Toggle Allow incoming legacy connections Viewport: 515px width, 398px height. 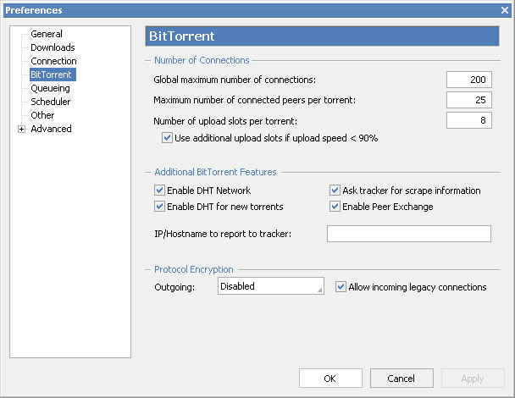tap(341, 287)
